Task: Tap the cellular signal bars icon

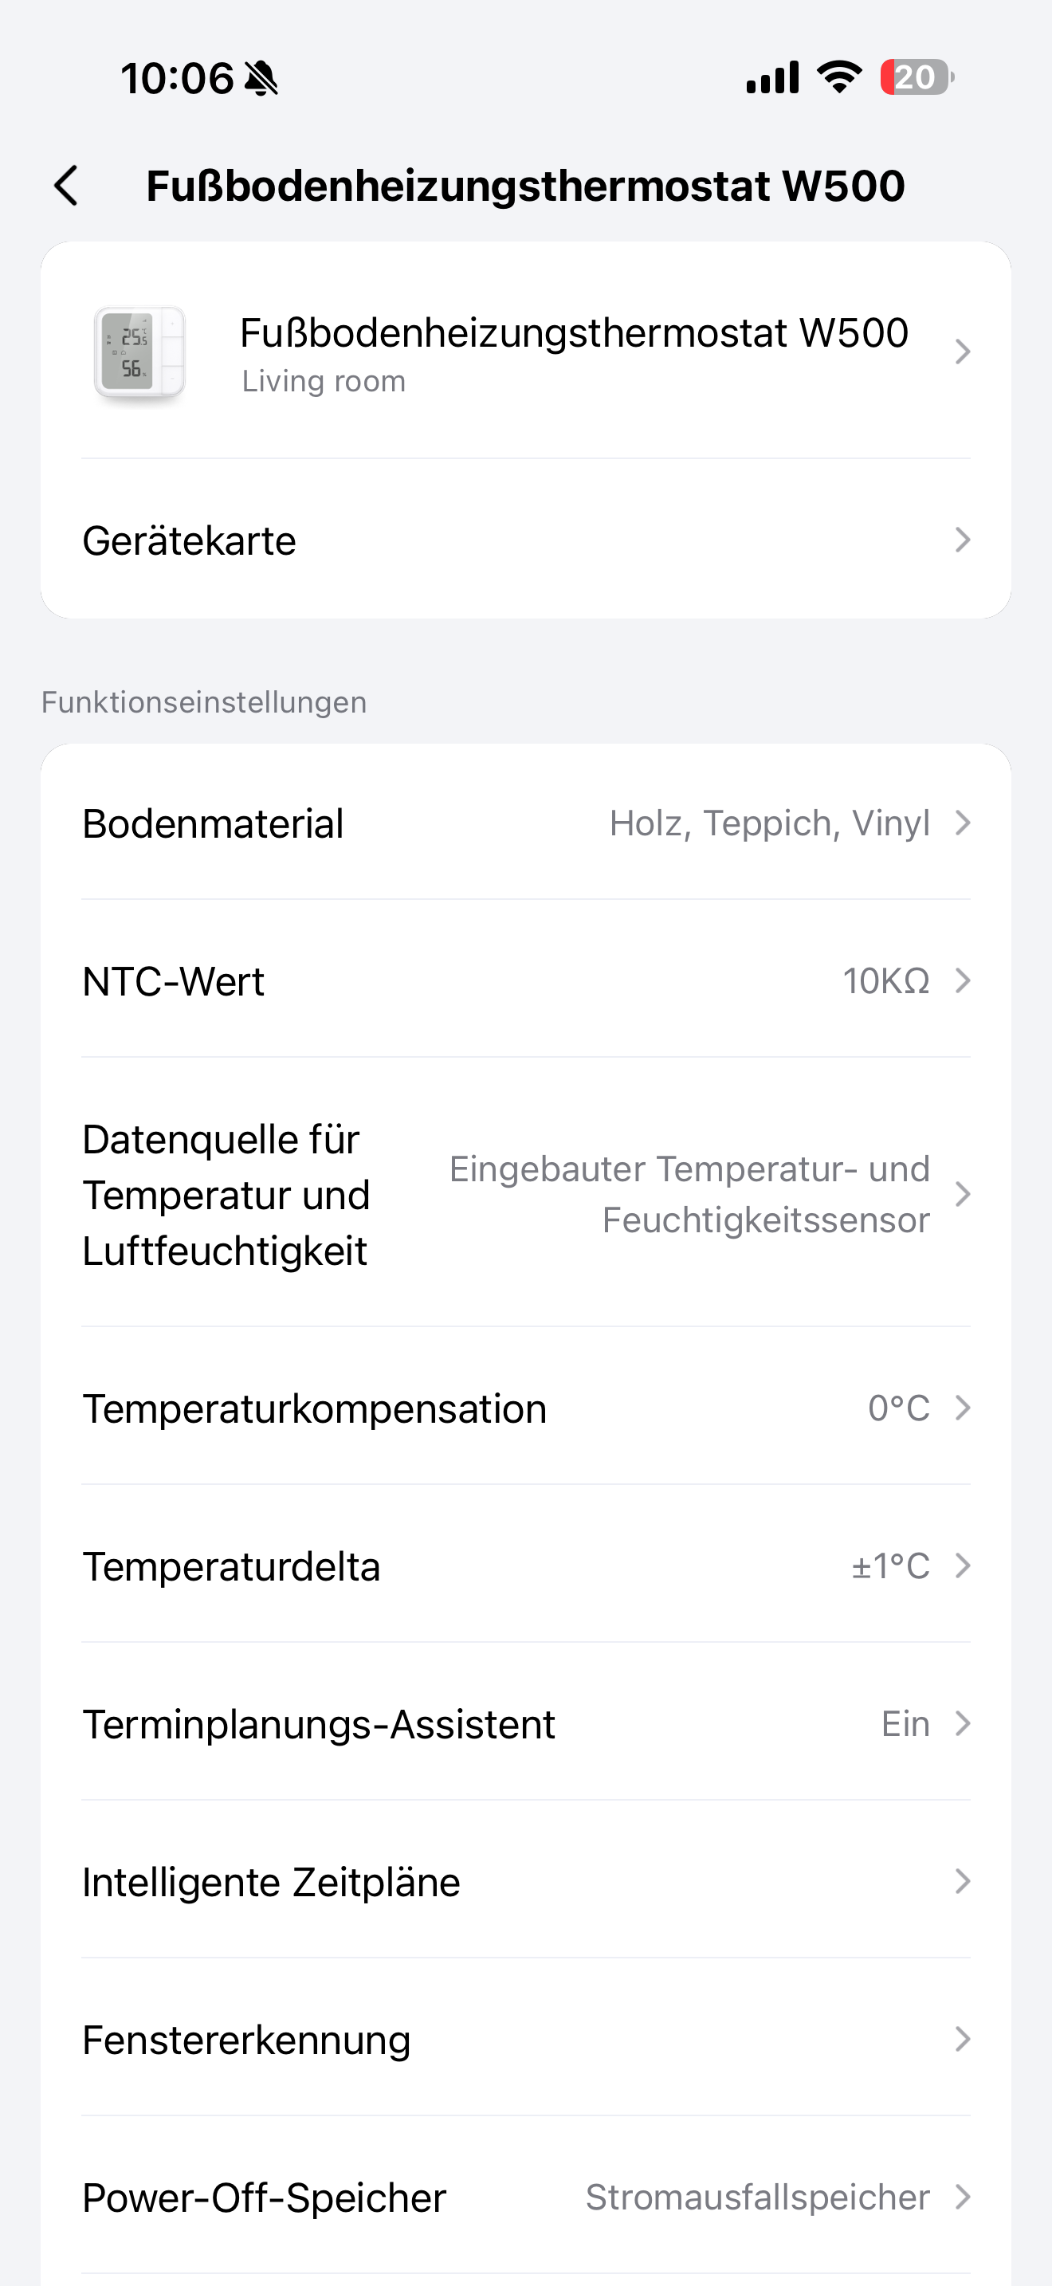Action: [771, 78]
